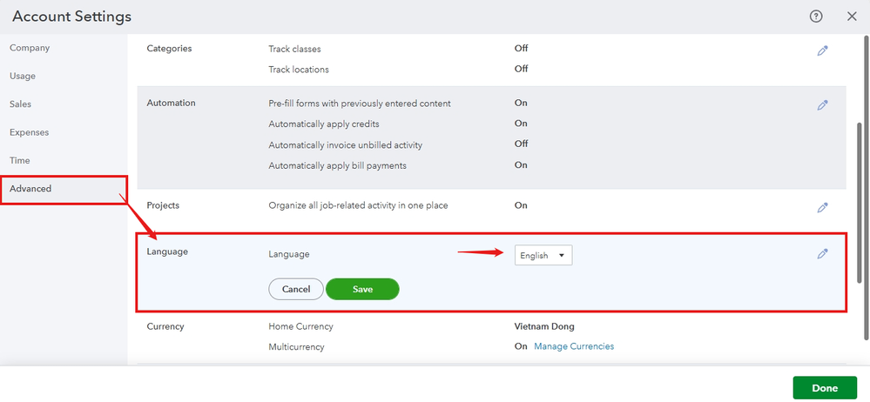Image resolution: width=870 pixels, height=402 pixels.
Task: Select the Advanced settings tab
Action: (x=30, y=189)
